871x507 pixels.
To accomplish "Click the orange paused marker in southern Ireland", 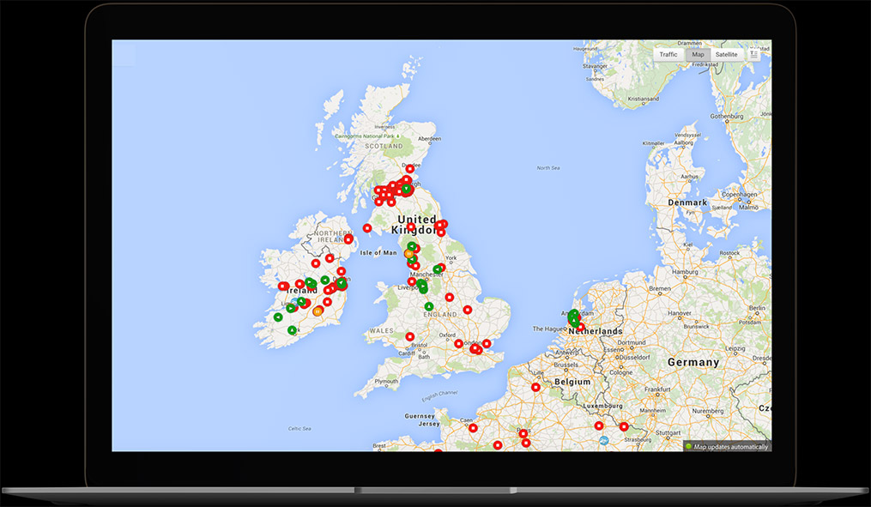I will (318, 311).
